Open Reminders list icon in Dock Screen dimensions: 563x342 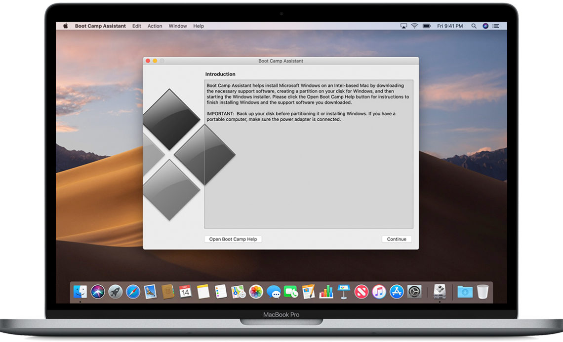pos(220,292)
